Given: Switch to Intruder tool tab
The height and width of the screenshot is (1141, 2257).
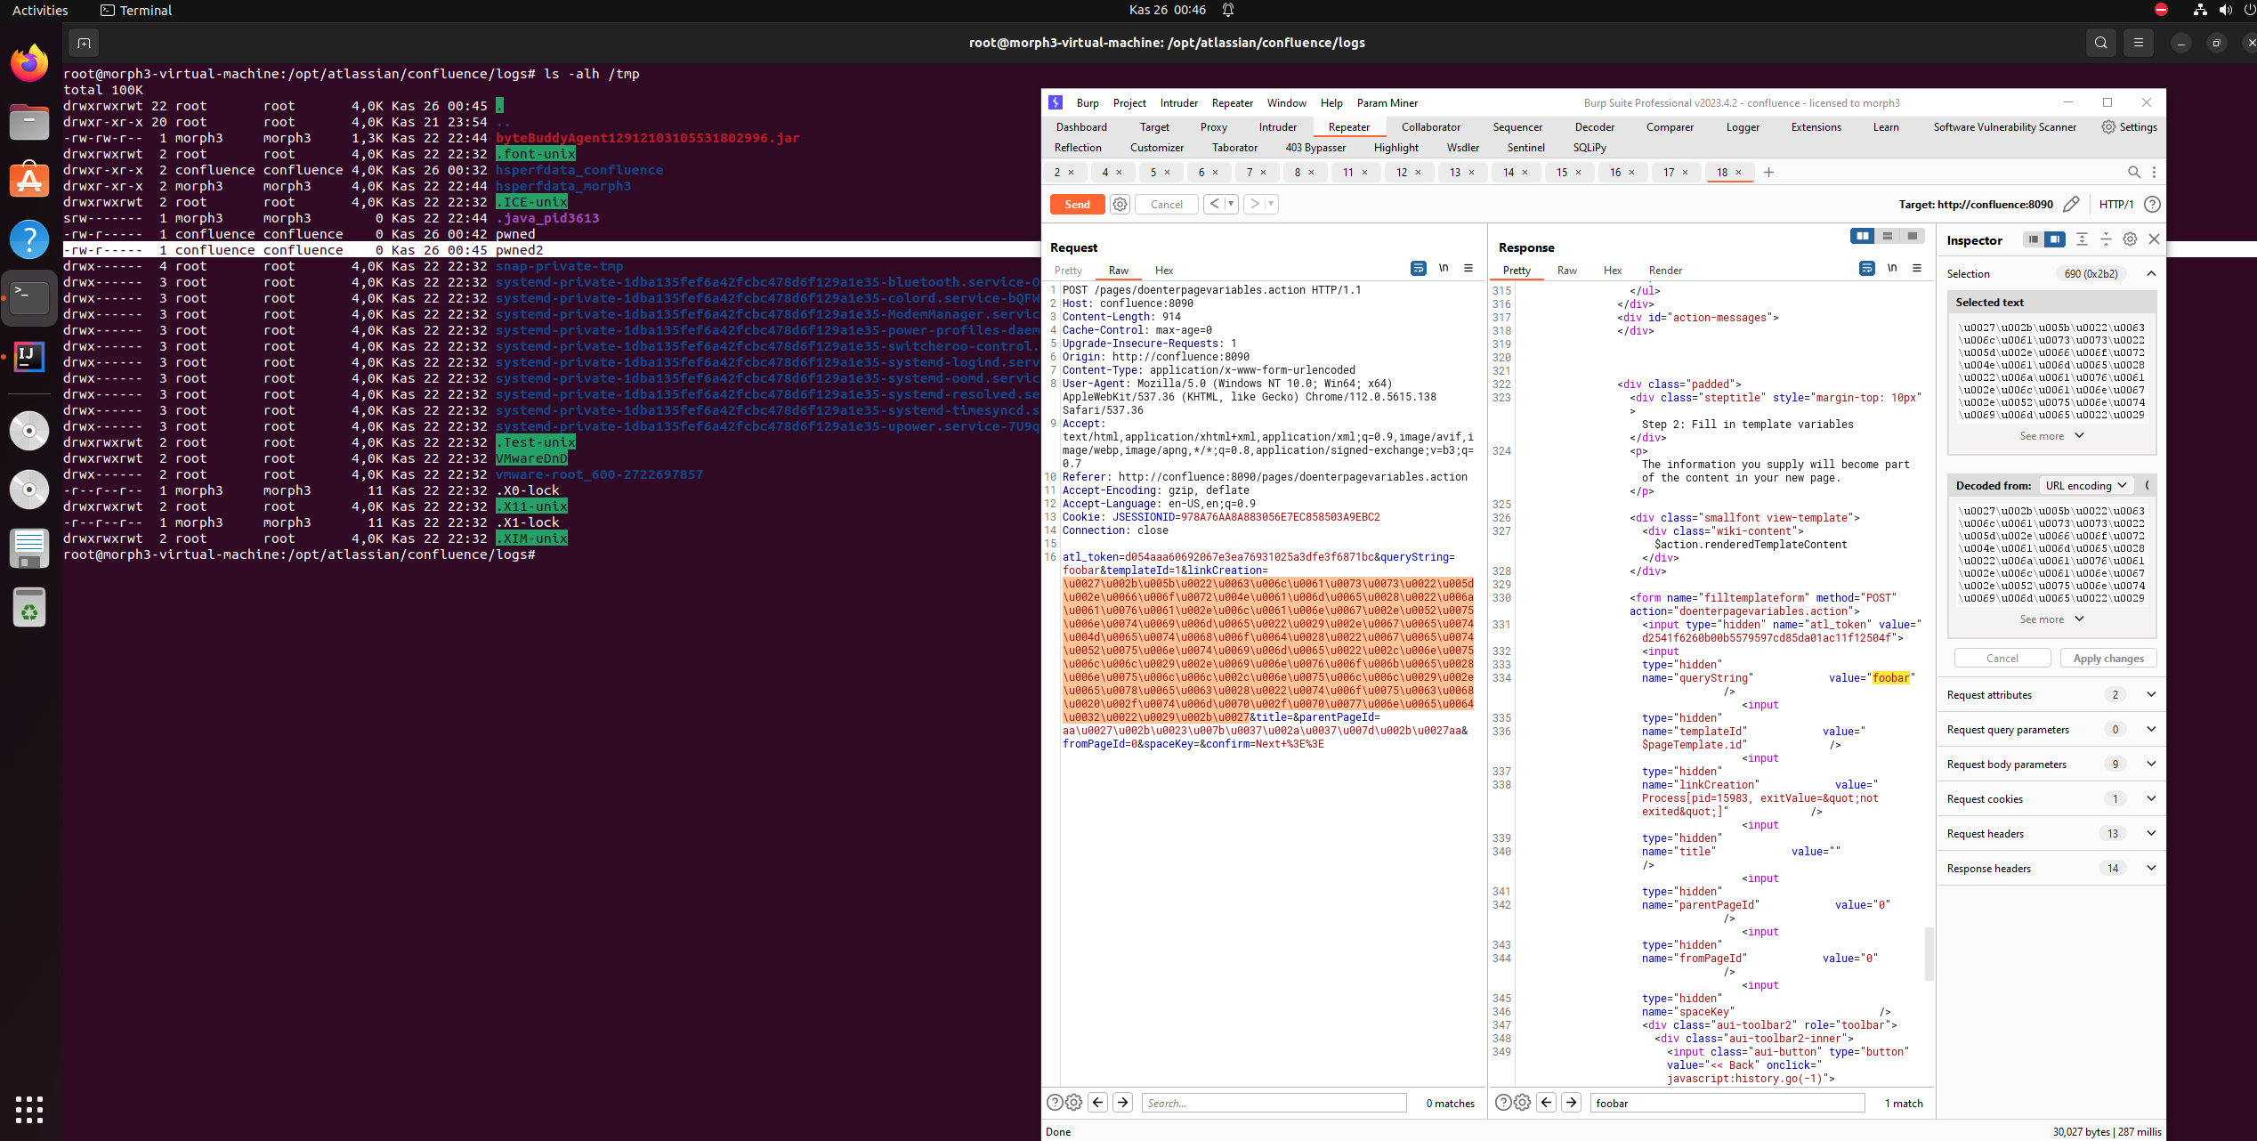Looking at the screenshot, I should pyautogui.click(x=1278, y=127).
